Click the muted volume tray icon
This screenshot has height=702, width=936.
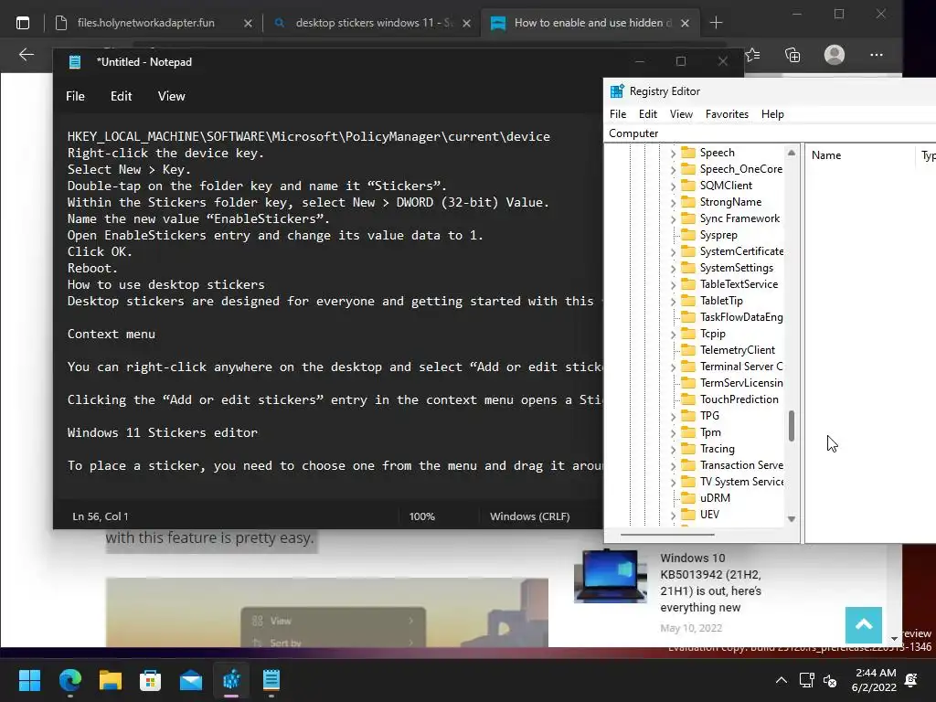click(830, 680)
